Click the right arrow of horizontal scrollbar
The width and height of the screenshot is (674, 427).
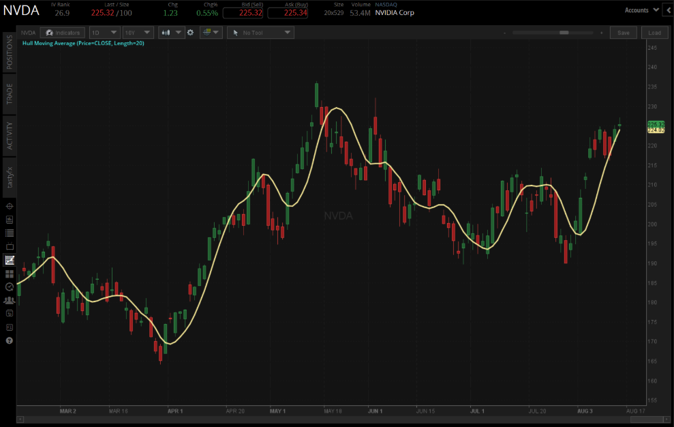667,419
